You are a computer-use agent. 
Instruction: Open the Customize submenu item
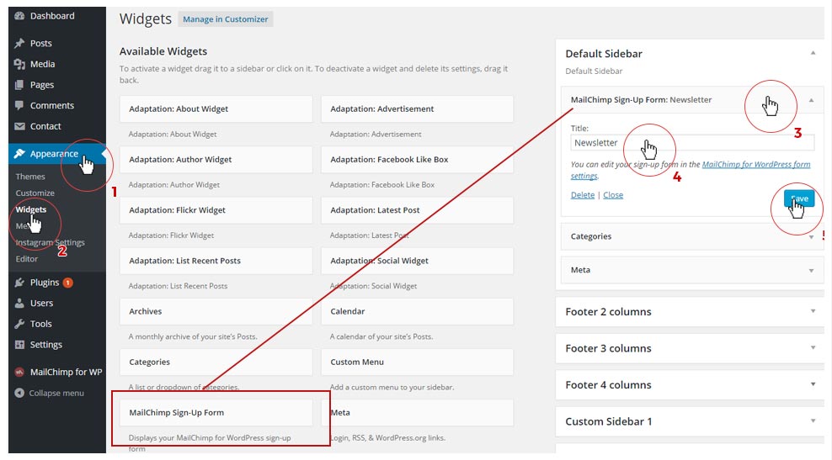pyautogui.click(x=35, y=193)
